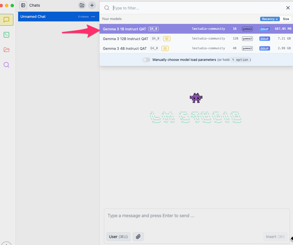Viewport: 293px width, 245px height.
Task: Open Unnamed Chat options menu
Action: (93, 17)
